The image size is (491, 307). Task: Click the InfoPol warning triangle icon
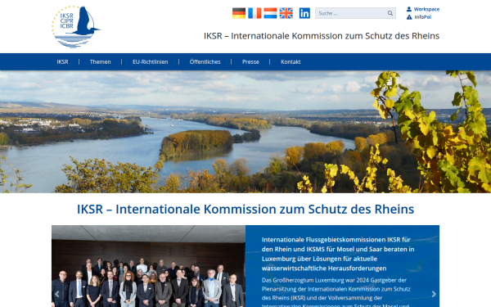(x=409, y=17)
